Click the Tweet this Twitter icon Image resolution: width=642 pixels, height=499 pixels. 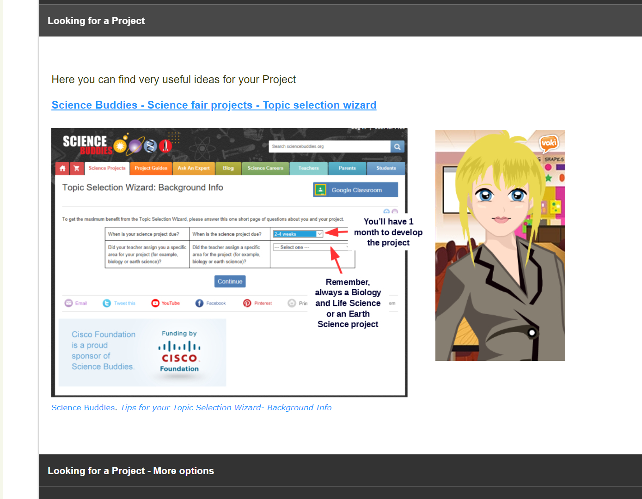pyautogui.click(x=107, y=303)
